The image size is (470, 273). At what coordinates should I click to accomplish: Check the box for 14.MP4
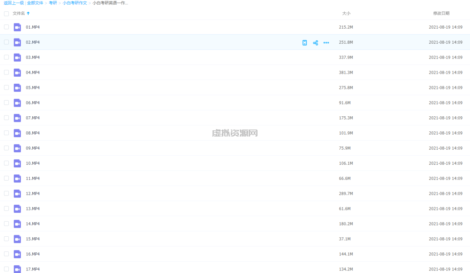6,223
